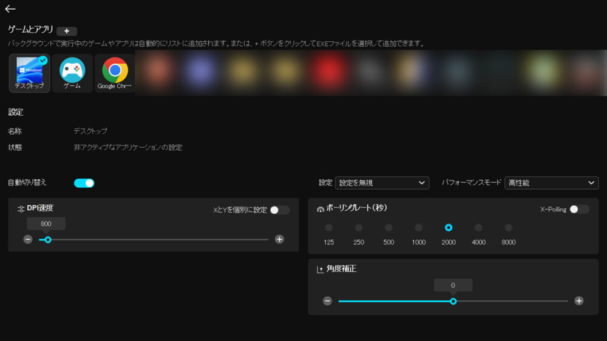607x341 pixels.
Task: Click minus icon for 角度補正
Action: point(327,301)
